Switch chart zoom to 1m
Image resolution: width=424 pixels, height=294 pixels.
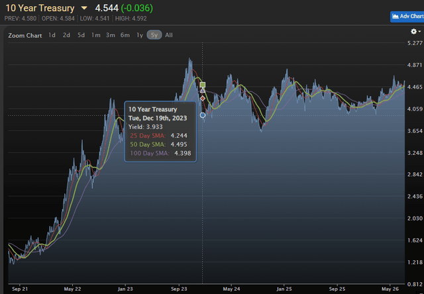95,35
